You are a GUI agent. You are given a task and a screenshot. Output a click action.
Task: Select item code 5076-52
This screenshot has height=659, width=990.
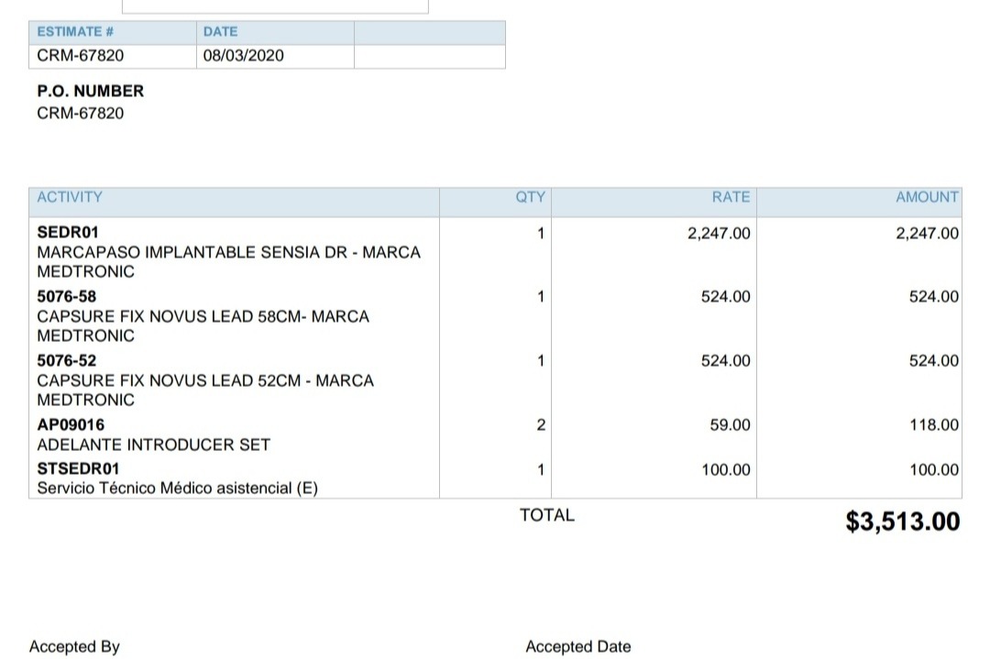click(x=66, y=361)
